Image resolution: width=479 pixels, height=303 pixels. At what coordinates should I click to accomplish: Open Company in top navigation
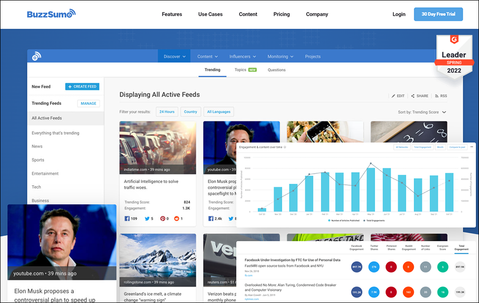(x=317, y=14)
